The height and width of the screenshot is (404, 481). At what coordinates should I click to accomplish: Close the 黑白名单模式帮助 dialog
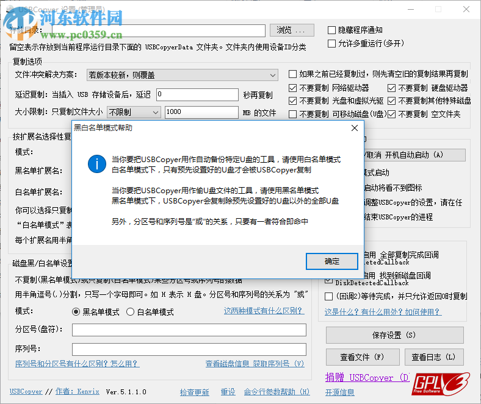pos(354,128)
